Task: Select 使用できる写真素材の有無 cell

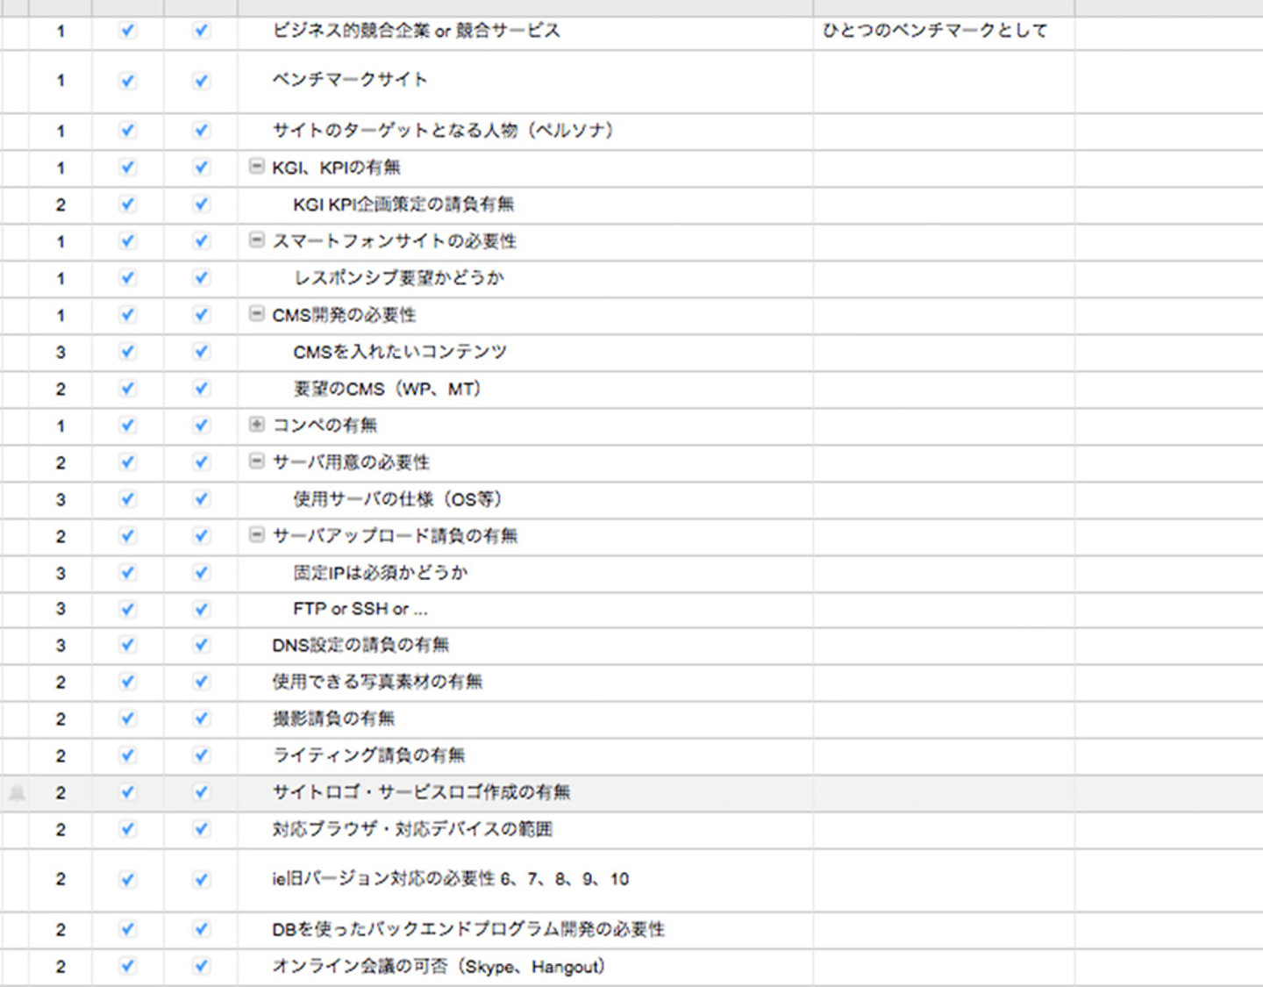Action: tap(524, 682)
